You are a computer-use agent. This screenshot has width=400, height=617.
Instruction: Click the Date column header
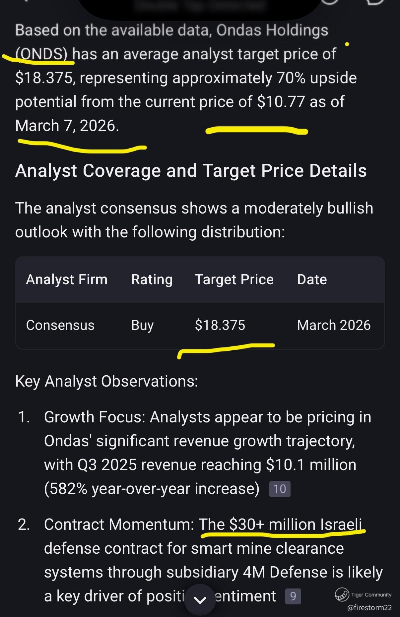(x=312, y=279)
